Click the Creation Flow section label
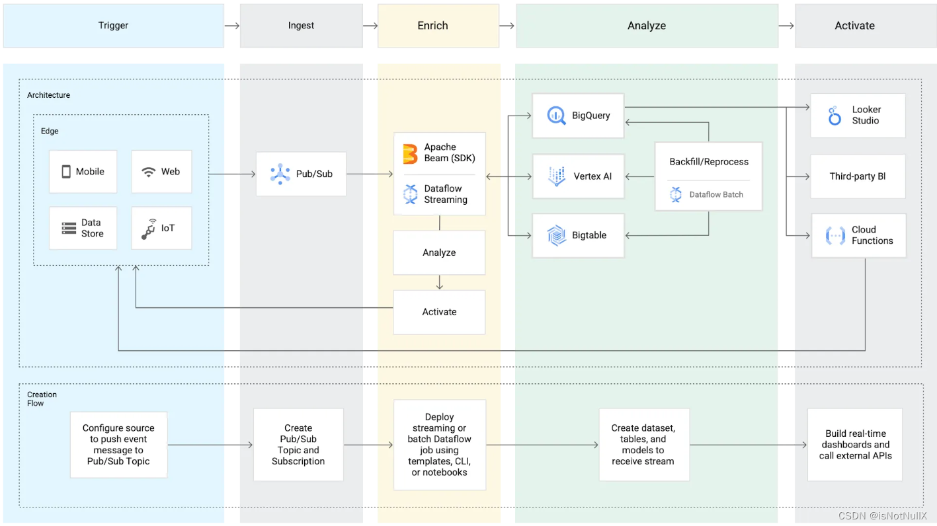937x526 pixels. (42, 398)
